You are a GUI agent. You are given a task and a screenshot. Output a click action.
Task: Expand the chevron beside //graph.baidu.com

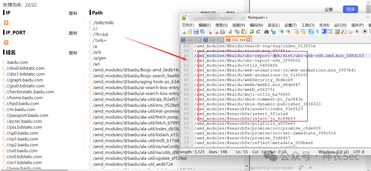pyautogui.click(x=4, y=80)
